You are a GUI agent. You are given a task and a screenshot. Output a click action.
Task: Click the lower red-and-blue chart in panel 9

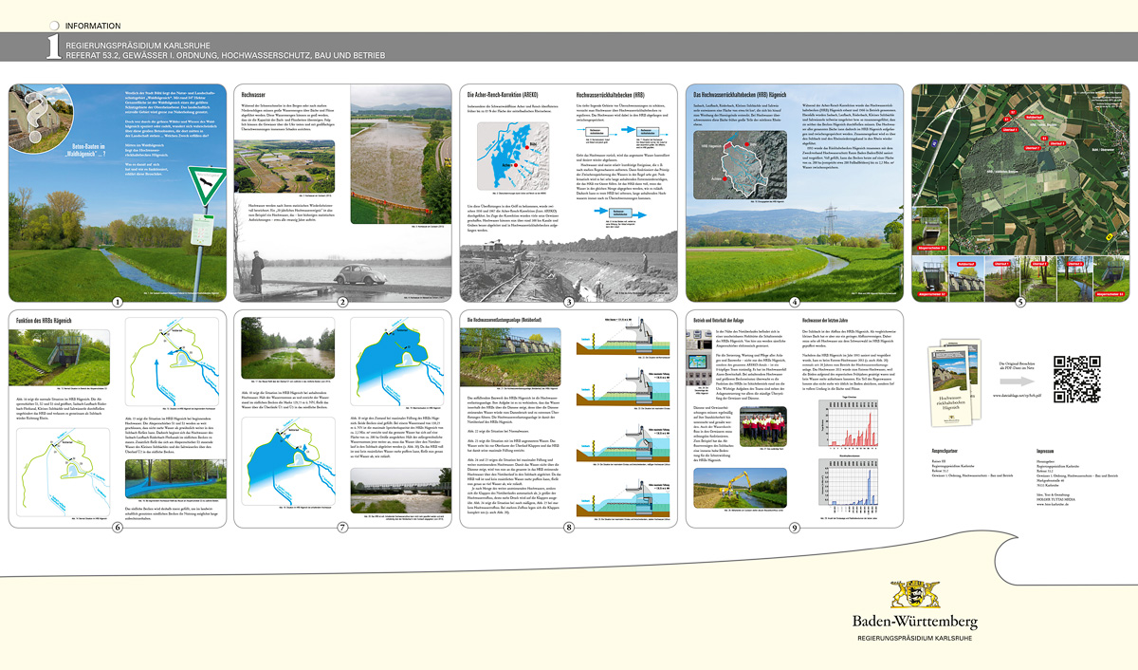[848, 484]
